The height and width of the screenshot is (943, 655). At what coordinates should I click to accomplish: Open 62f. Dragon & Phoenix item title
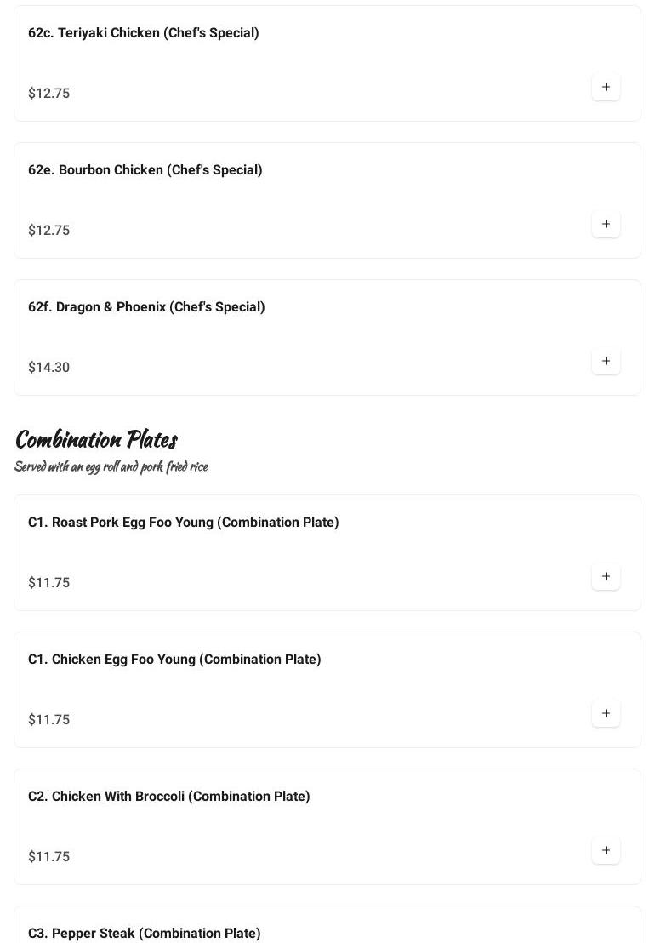pos(146,307)
